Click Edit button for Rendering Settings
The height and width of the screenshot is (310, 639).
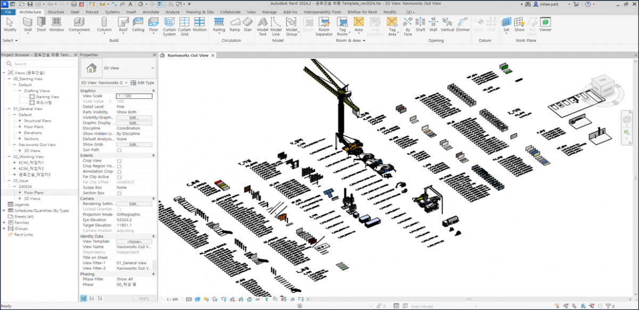(134, 204)
